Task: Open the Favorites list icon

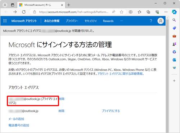Action: click(x=139, y=12)
